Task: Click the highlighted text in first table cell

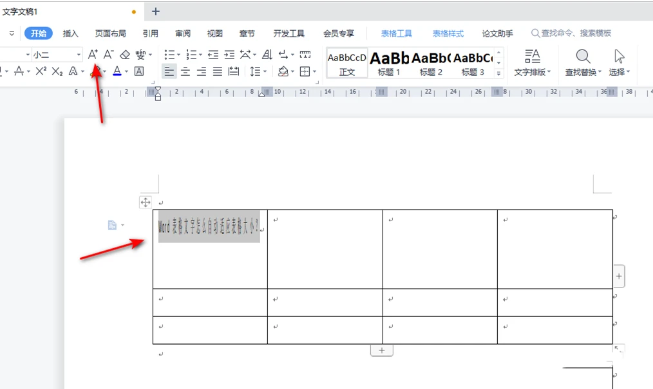Action: [x=209, y=226]
